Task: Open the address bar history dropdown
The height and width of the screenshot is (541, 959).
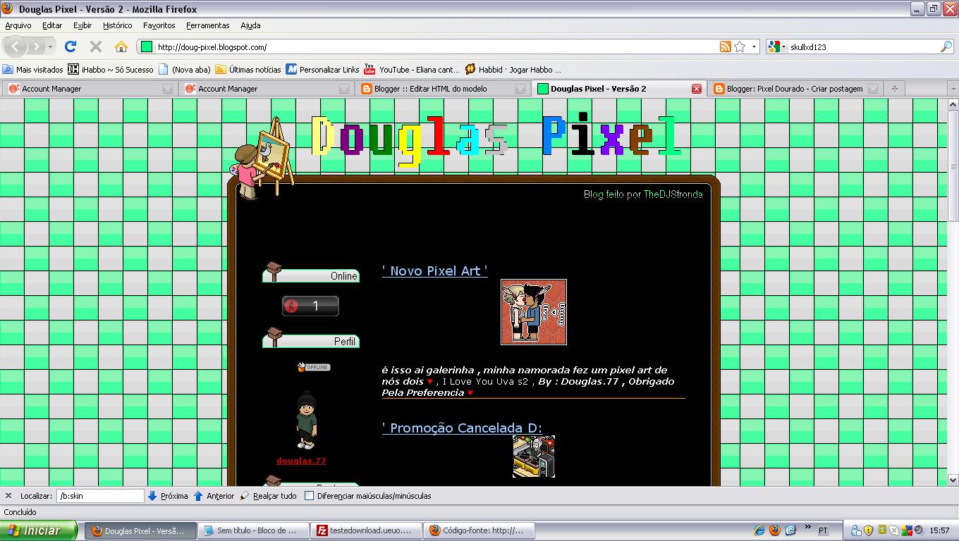Action: click(755, 47)
